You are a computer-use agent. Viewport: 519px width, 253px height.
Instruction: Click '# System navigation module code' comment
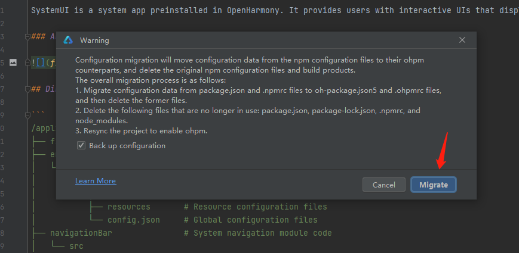(257, 233)
